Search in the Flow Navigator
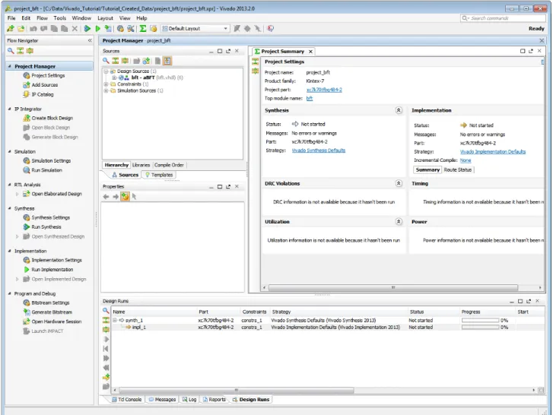The height and width of the screenshot is (415, 553). tap(11, 51)
